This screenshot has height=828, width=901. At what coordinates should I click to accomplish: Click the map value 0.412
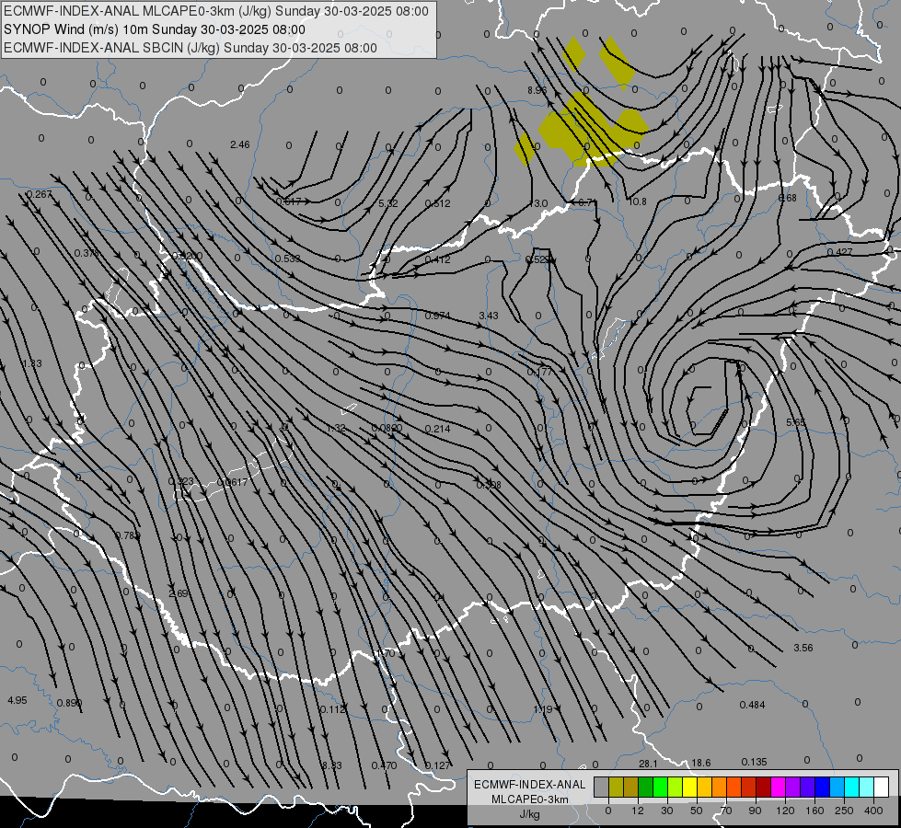point(438,259)
